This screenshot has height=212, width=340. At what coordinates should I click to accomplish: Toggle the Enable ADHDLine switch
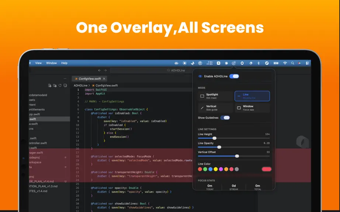tap(234, 76)
